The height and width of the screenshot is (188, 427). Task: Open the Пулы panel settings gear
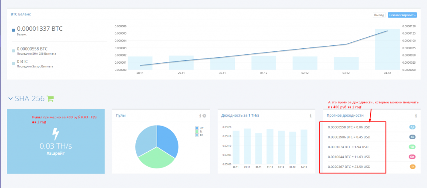(204, 116)
